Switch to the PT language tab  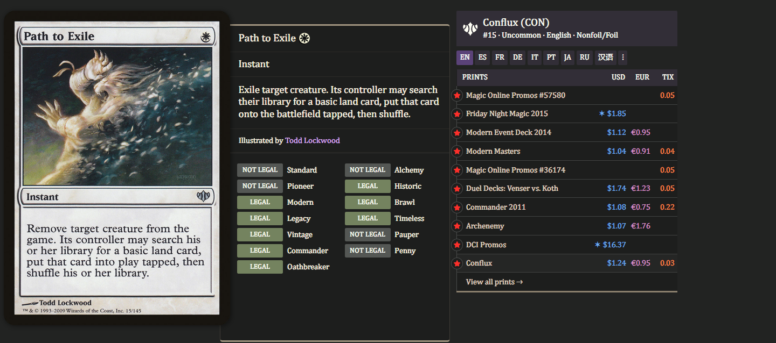click(x=551, y=58)
